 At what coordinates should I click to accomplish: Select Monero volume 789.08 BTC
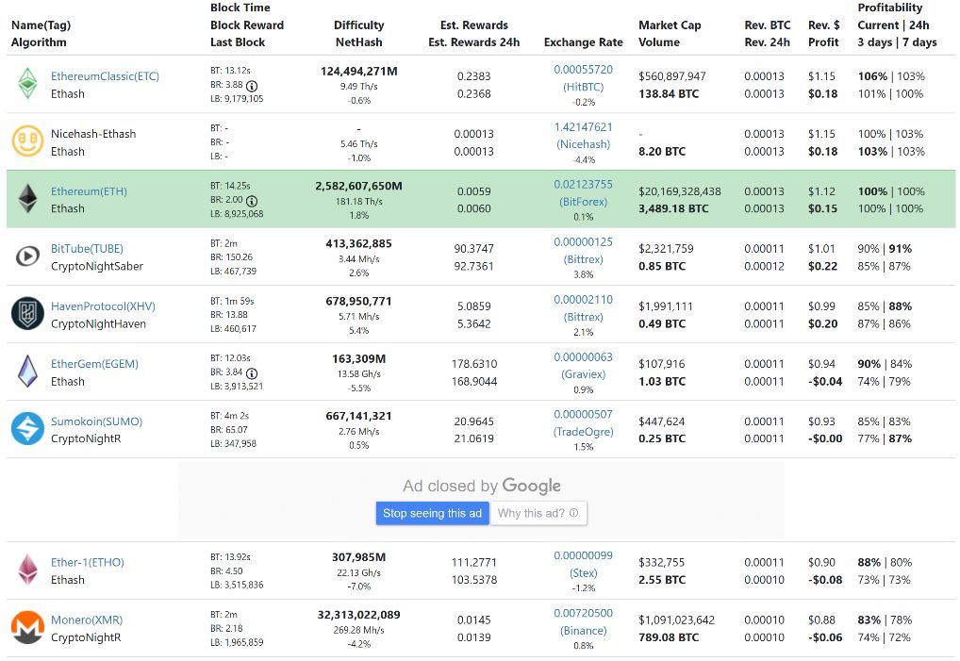(669, 637)
